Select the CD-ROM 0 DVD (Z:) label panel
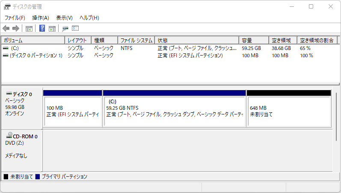Screen dimensions: 341x193 [22, 151]
